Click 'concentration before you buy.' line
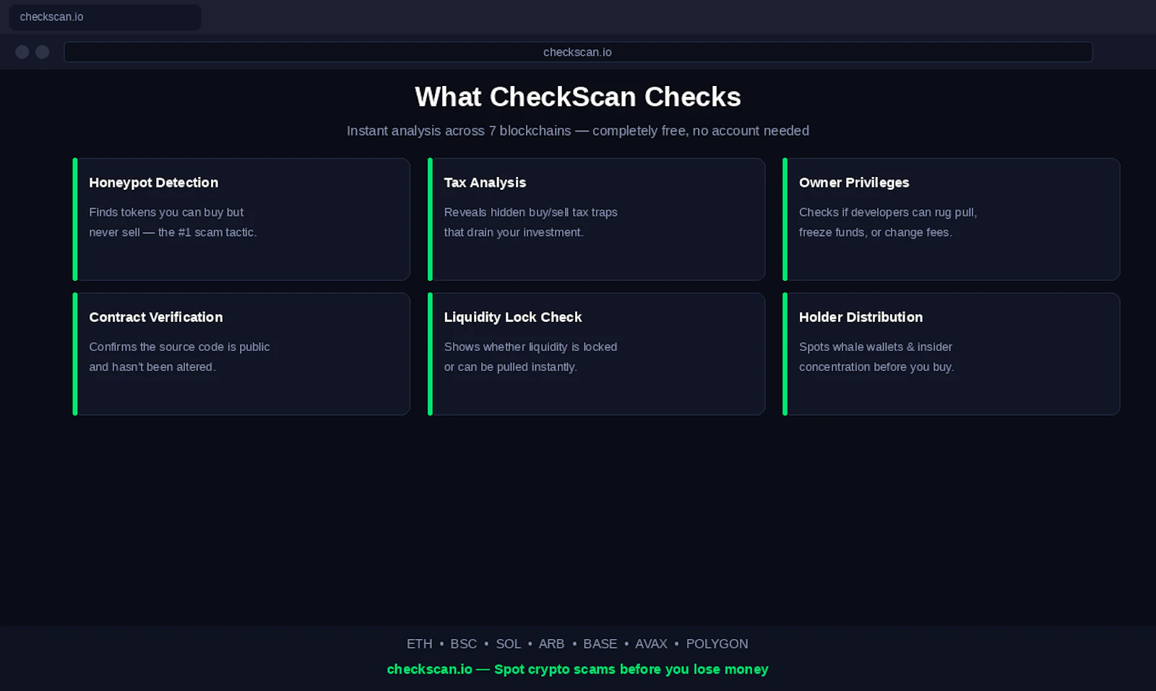Screen dimensions: 1156x691 coord(876,367)
